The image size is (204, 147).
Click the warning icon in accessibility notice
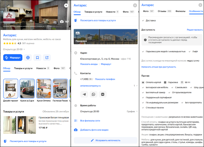[x=145, y=40]
